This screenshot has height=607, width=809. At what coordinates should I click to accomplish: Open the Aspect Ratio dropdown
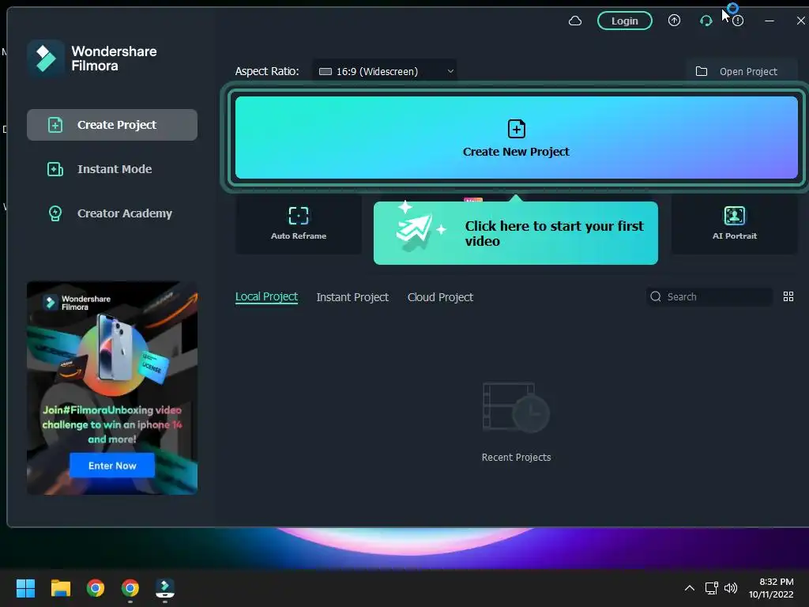pos(385,71)
